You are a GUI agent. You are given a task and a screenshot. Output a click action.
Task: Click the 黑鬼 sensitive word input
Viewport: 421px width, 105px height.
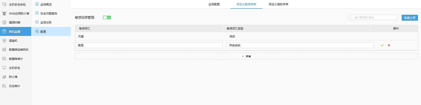click(x=149, y=45)
